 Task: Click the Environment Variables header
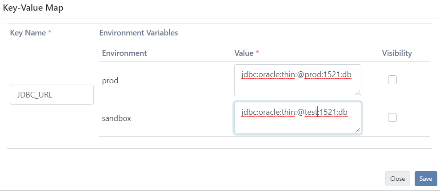tap(139, 33)
